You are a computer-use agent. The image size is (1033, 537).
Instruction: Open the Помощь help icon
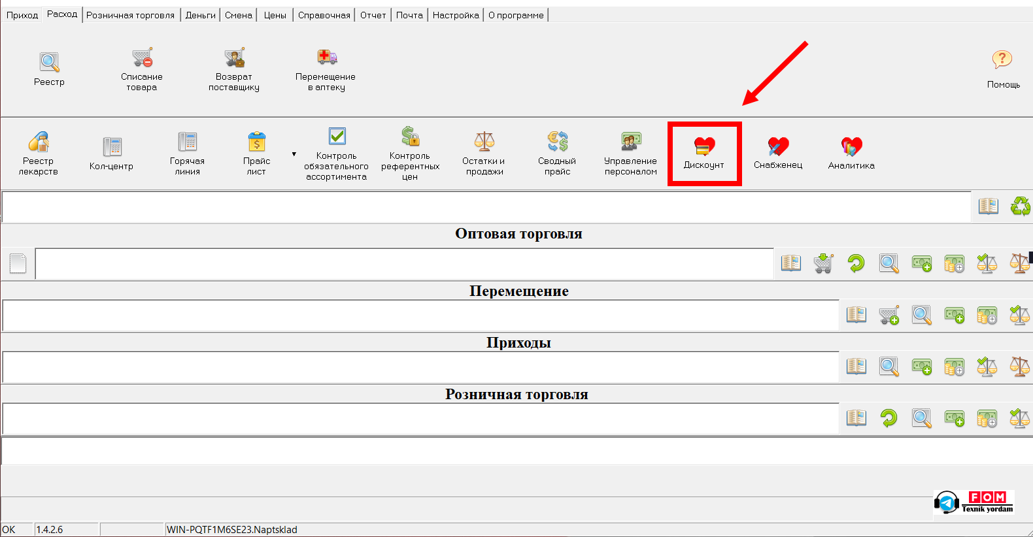coord(1002,60)
